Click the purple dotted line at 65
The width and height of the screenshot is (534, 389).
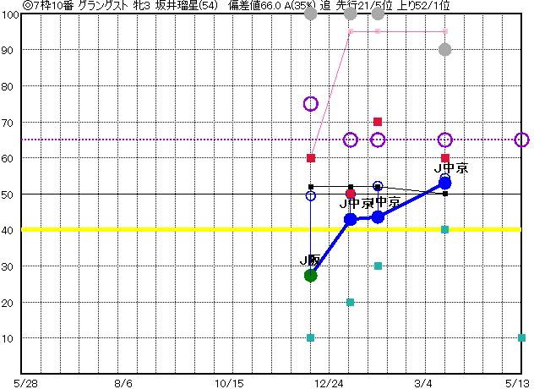[x=169, y=140]
